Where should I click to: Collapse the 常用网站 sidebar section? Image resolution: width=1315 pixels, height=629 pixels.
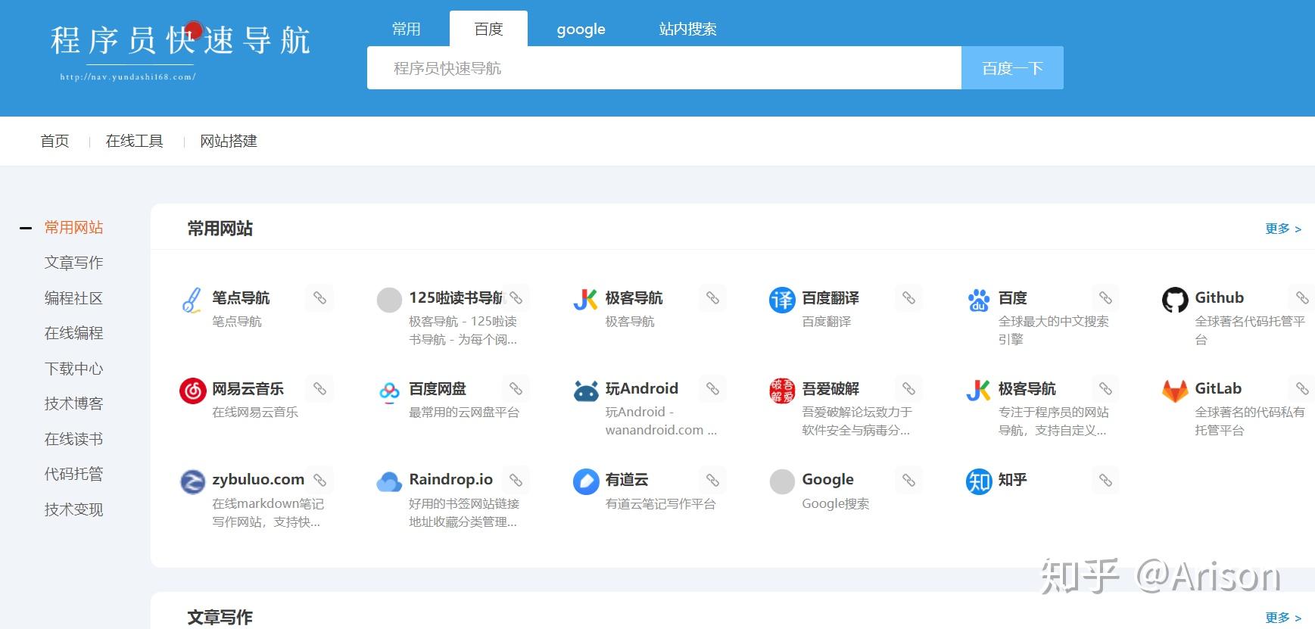click(26, 228)
